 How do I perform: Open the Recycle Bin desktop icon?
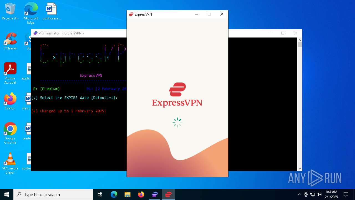(x=10, y=12)
